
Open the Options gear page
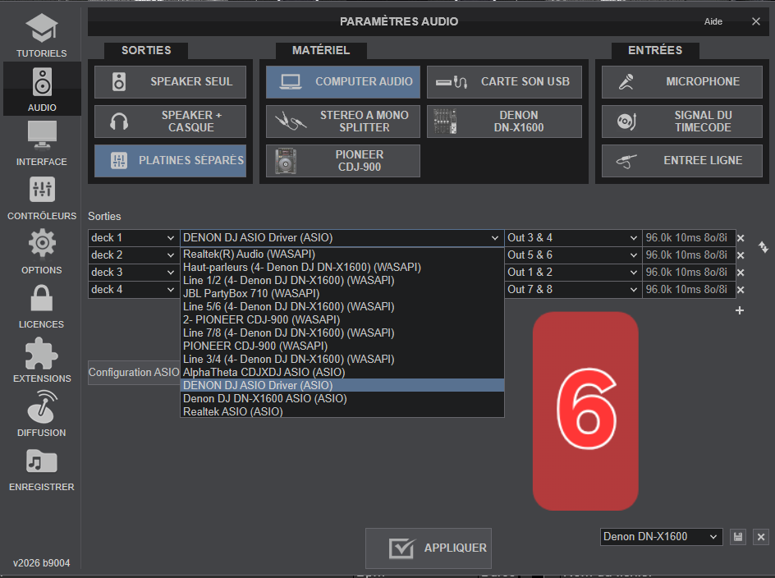click(41, 251)
